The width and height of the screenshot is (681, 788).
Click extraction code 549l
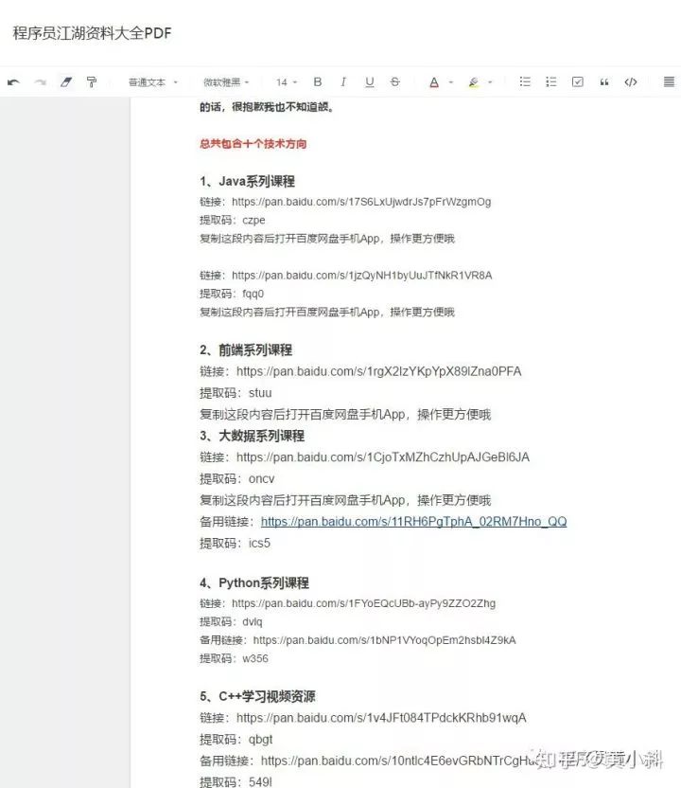tap(260, 782)
